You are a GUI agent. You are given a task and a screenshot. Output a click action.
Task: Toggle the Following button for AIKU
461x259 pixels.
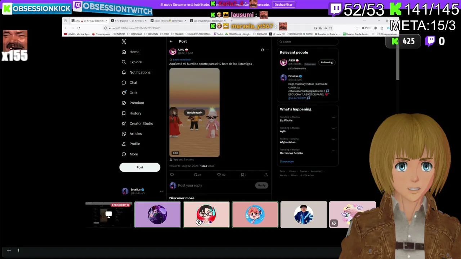click(327, 62)
